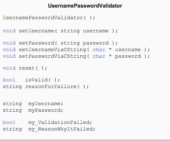This screenshot has width=170, height=141.
Task: Select setUsernameViaCString method declaration
Action: pyautogui.click(x=76, y=50)
